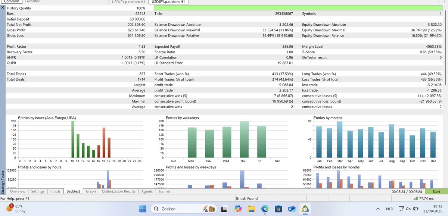Screen dimensions: 448x216
Task: Expand hidden icons chevron in system tray
Action: click(378, 209)
